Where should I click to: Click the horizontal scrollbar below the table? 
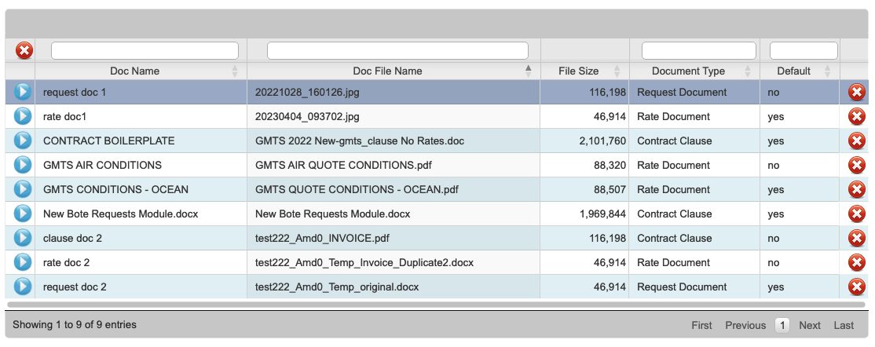(436, 304)
